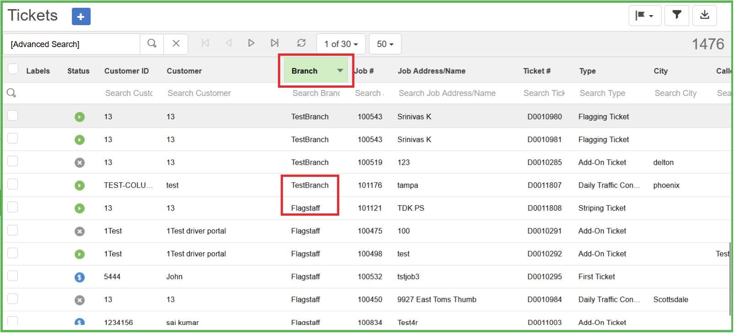
Task: Jump to last page icon
Action: click(x=275, y=43)
